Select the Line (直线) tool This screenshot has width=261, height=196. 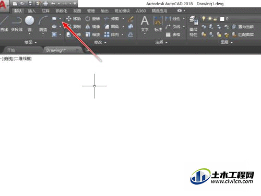pyautogui.click(x=4, y=24)
